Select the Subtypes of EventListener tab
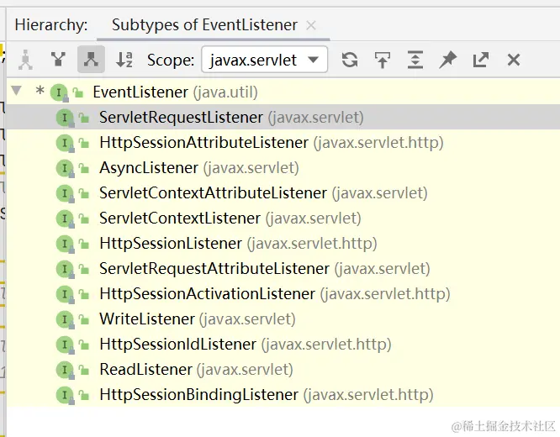The width and height of the screenshot is (560, 437). tap(204, 25)
